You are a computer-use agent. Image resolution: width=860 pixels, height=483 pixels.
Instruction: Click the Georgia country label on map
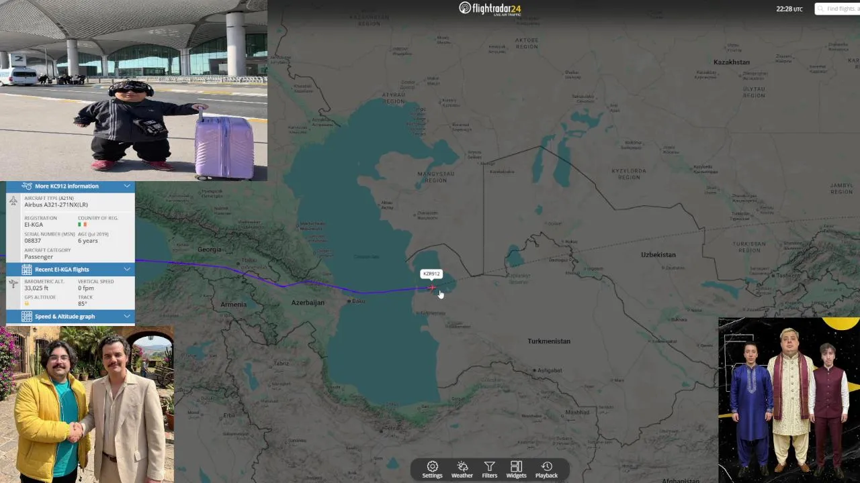(x=210, y=250)
